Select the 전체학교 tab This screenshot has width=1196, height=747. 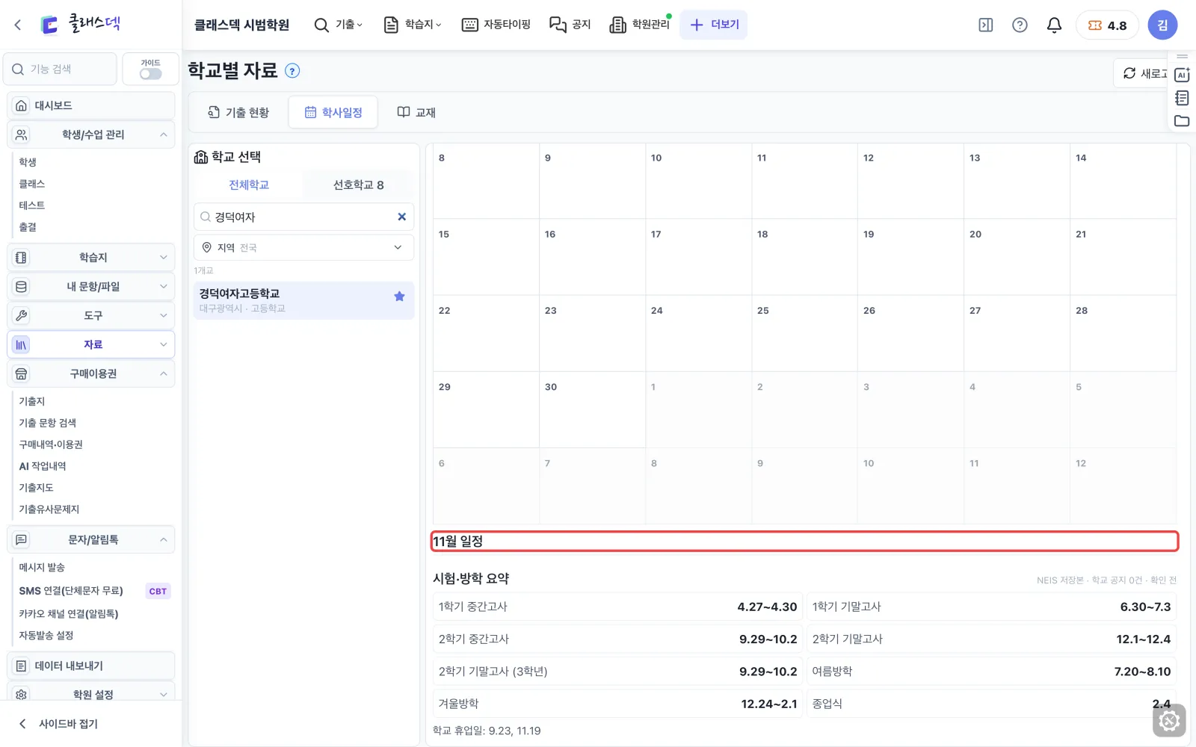click(x=249, y=185)
